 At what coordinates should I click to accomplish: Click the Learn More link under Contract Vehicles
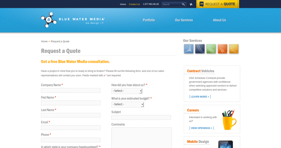tap(200, 97)
